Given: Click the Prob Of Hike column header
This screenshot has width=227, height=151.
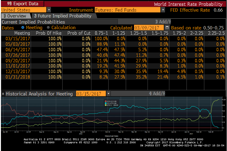Looking at the screenshot, I should pyautogui.click(x=49, y=33).
